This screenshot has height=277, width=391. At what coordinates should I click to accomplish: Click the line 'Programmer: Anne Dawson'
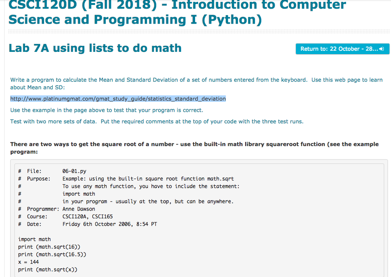point(57,209)
